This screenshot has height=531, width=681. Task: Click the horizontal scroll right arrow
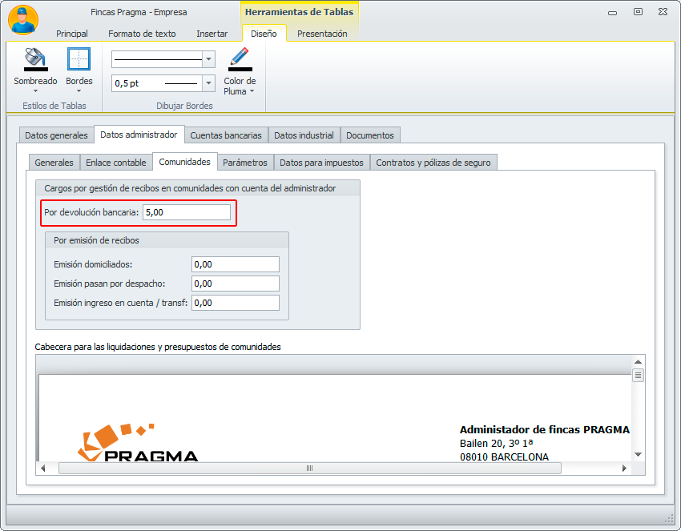(625, 468)
